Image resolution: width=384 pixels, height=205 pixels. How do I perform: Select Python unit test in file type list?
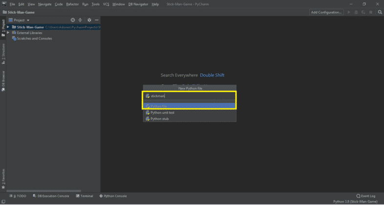pos(162,113)
